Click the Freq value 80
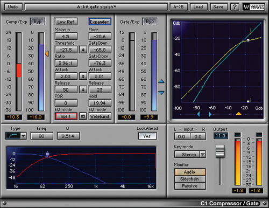 pyautogui.click(x=42, y=136)
